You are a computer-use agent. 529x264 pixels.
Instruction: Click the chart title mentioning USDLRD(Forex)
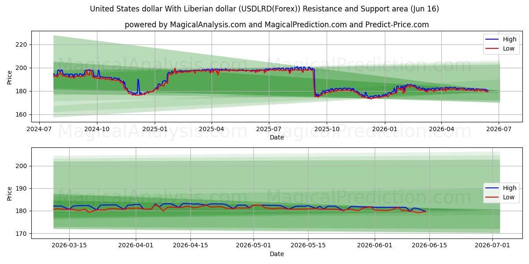[x=264, y=9]
